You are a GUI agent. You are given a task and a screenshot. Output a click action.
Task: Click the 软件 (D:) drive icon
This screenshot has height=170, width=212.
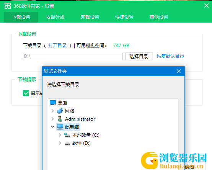(67, 143)
